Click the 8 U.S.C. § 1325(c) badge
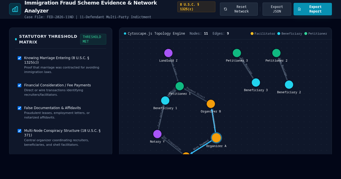Viewport: 341px width, 179px height. tap(196, 7)
